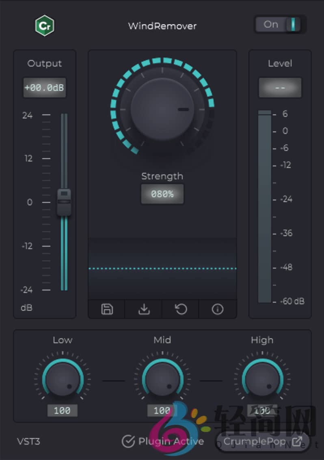Click the Level readout display box
Screen dimensions: 324x460
tap(280, 88)
